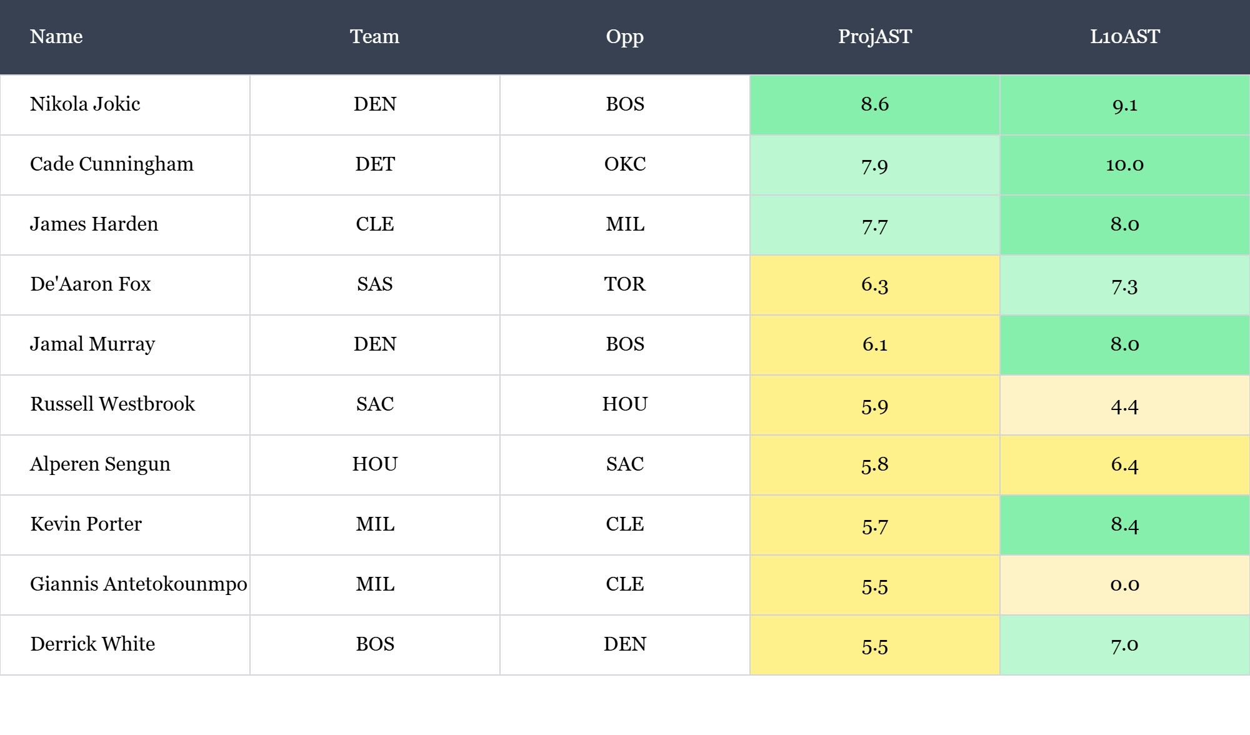Viewport: 1250px width, 735px height.
Task: Sort by ProjAST column header
Action: 874,36
